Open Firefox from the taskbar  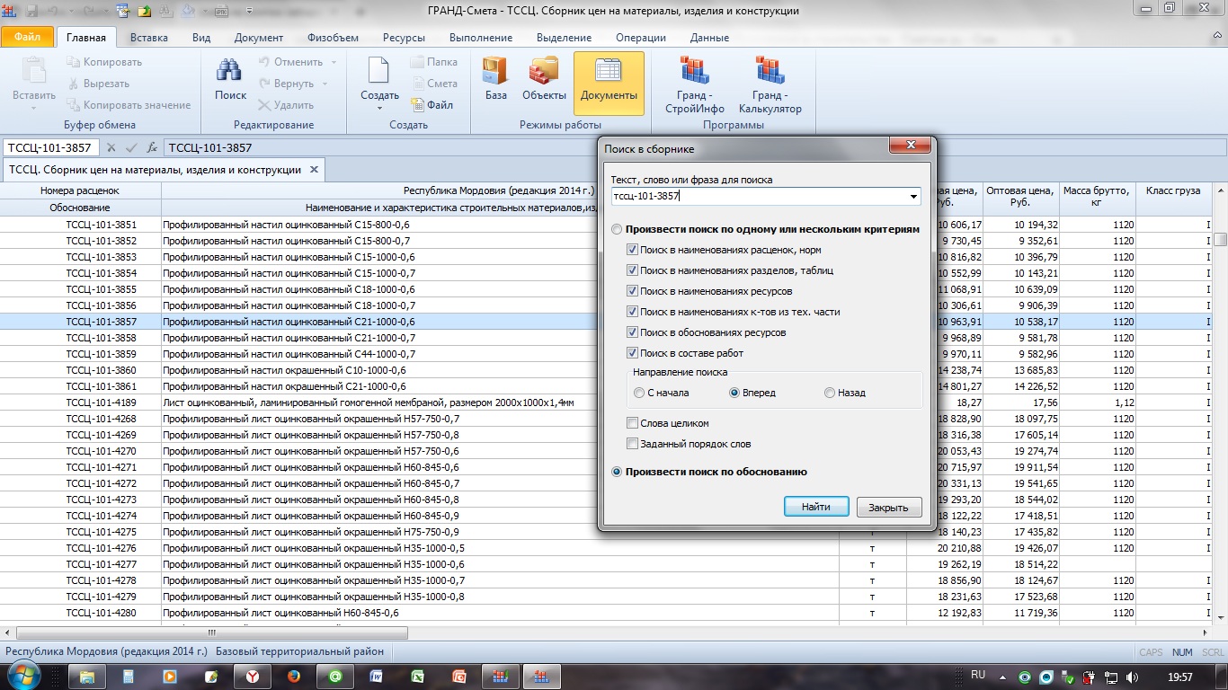[294, 677]
